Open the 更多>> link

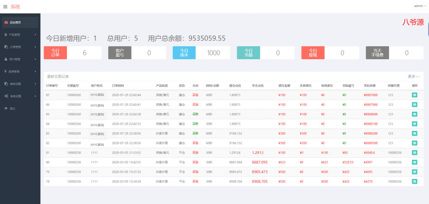pos(413,76)
